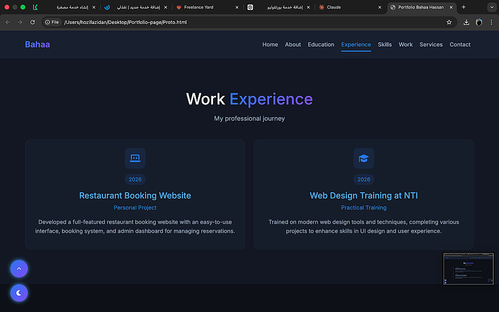The height and width of the screenshot is (312, 499).
Task: Close the Portfolio Bahaa Hassan tab
Action: tap(451, 7)
